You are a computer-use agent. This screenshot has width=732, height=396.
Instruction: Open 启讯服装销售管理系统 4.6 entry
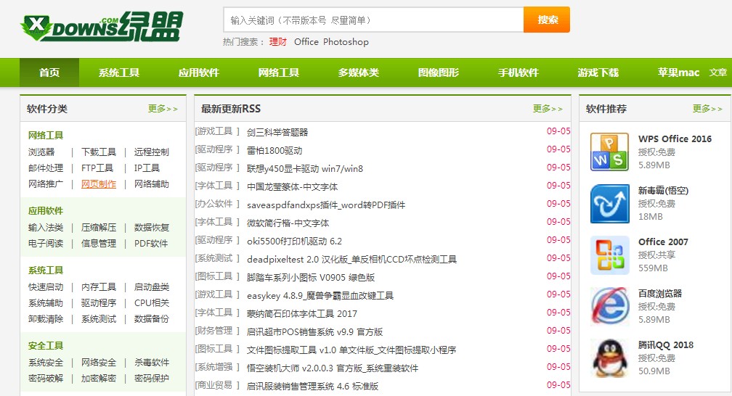point(313,387)
